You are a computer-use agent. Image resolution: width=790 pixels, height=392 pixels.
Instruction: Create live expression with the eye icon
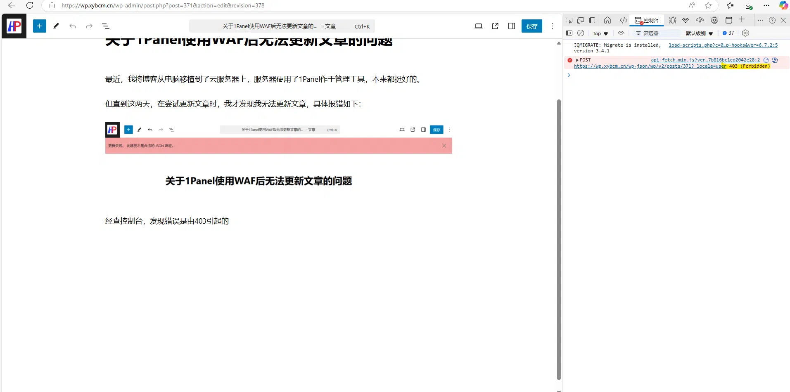coord(621,33)
